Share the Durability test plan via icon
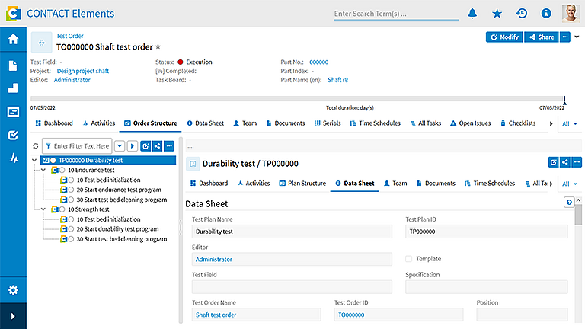The width and height of the screenshot is (585, 329). click(565, 162)
